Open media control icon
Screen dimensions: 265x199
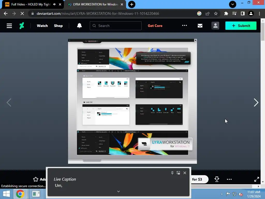point(234,13)
